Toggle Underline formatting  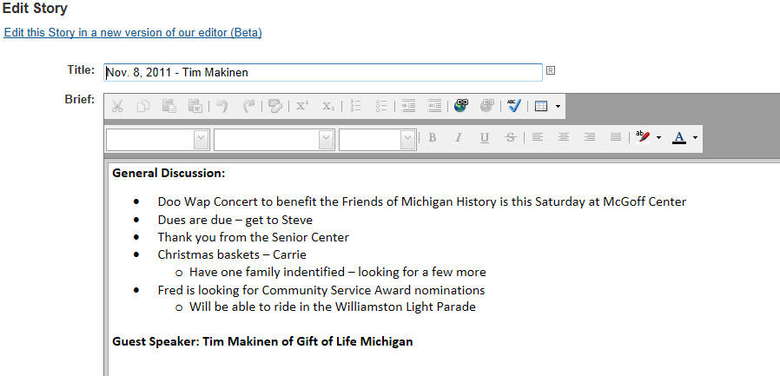click(485, 137)
